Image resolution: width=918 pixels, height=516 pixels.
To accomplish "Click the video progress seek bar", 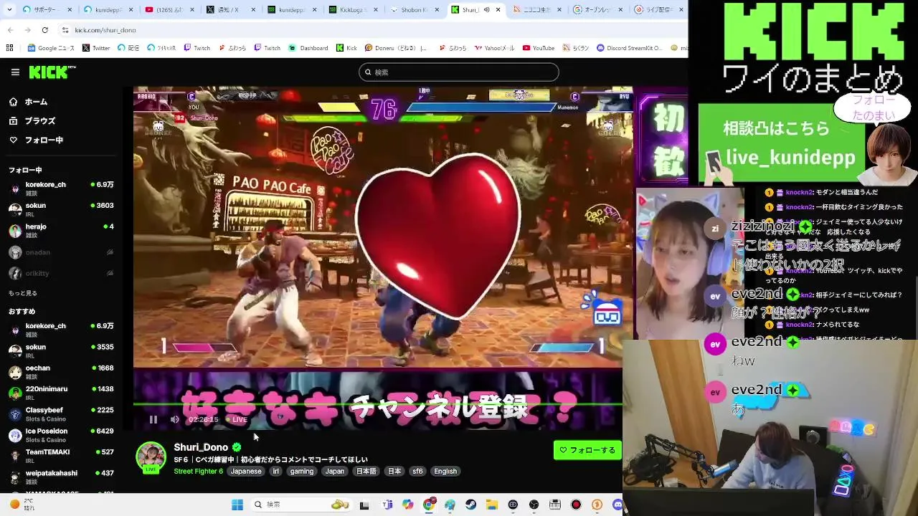I will pos(378,406).
